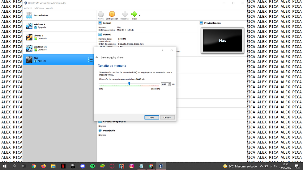Click the Ubuntu 2 Guardada status text

coord(42,39)
